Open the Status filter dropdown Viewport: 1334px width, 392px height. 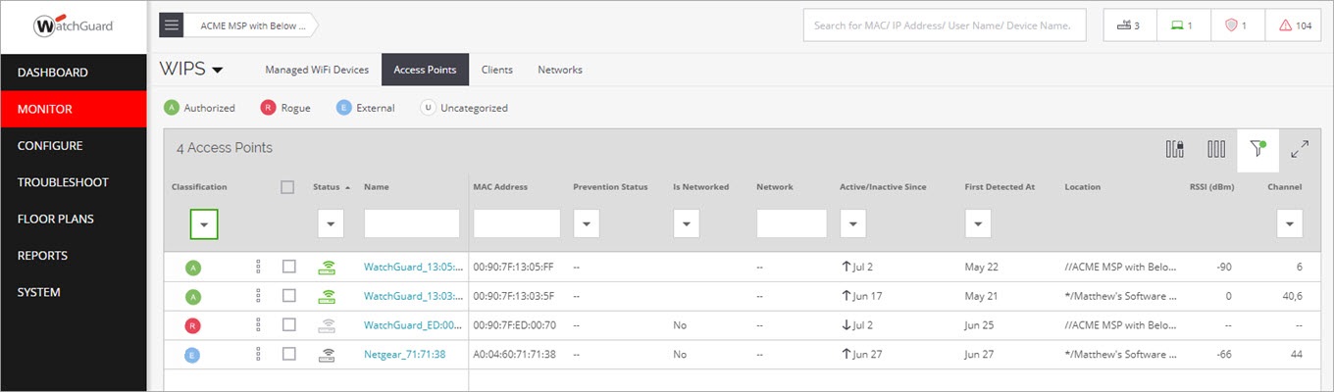point(331,224)
